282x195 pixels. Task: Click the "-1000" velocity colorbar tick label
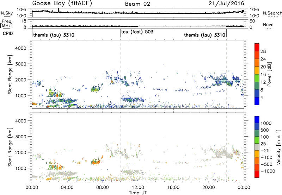click(x=268, y=171)
